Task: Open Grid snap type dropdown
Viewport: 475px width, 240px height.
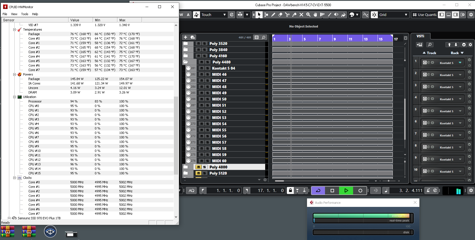Action: click(393, 15)
